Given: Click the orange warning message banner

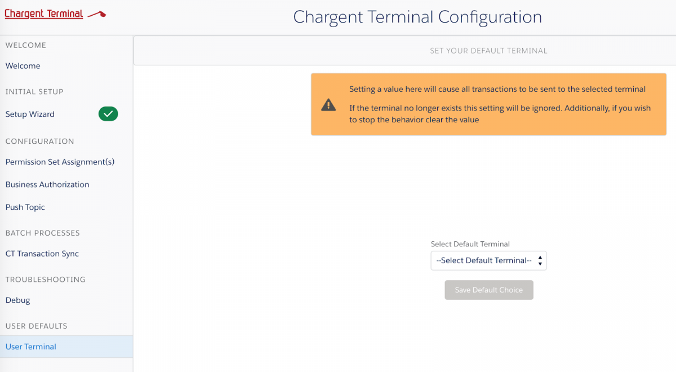Looking at the screenshot, I should pyautogui.click(x=488, y=104).
